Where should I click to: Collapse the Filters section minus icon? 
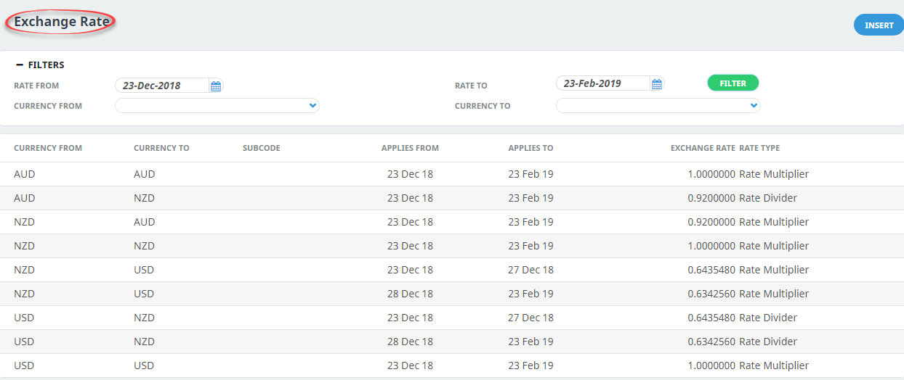pyautogui.click(x=20, y=65)
